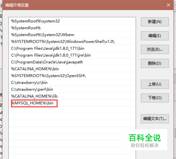Delete the entry with the 删除(D) button

(x=155, y=63)
